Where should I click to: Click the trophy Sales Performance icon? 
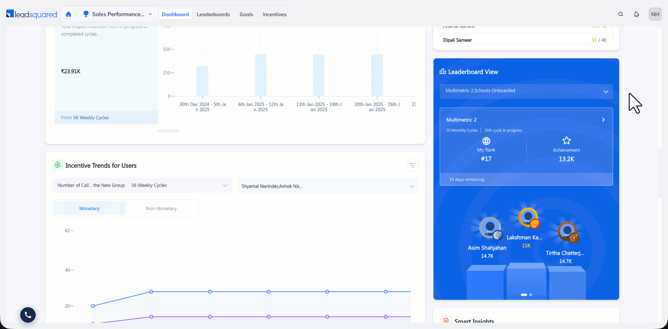point(86,14)
